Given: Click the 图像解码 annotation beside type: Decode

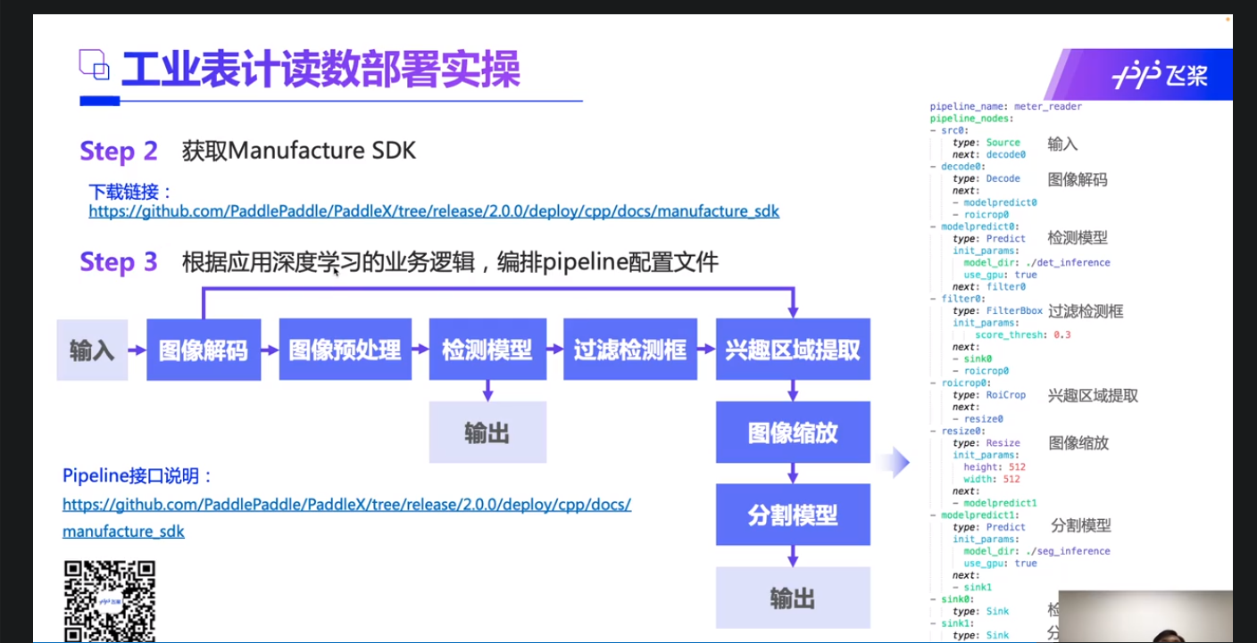Looking at the screenshot, I should tap(1078, 179).
